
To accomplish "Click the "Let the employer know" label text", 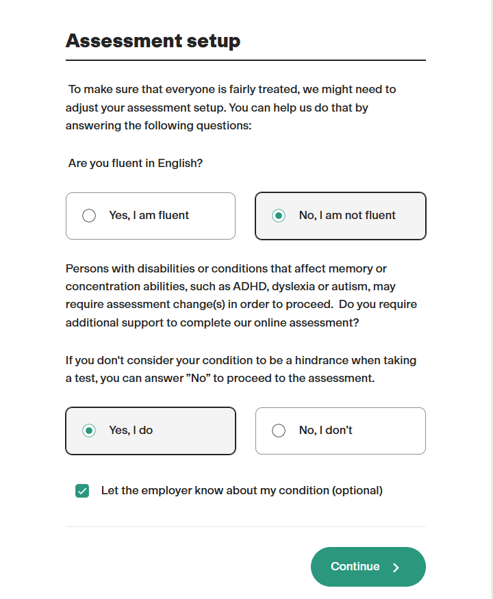I will 242,491.
